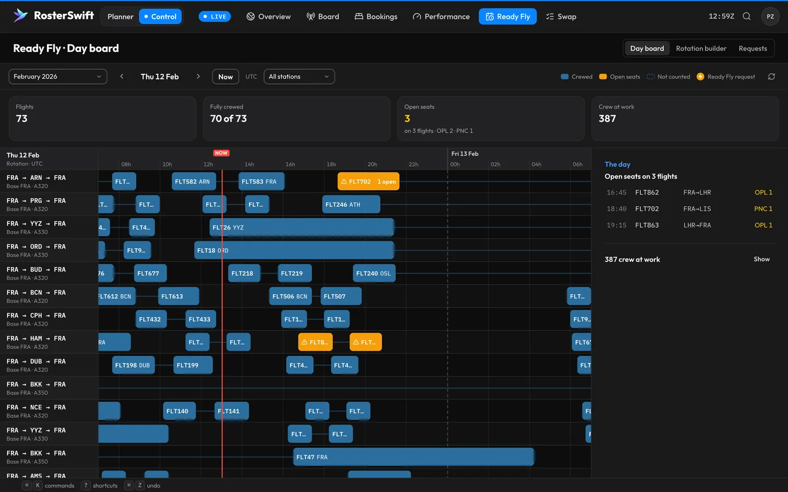788x492 pixels.
Task: Open the Overview tab
Action: click(269, 16)
